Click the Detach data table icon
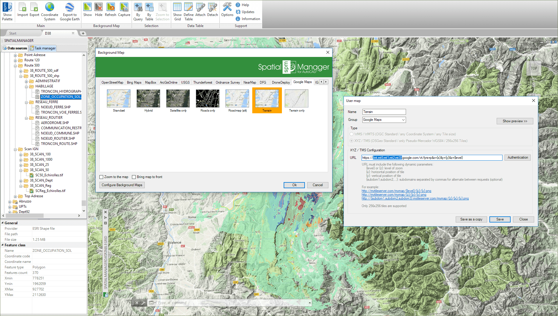This screenshot has height=316, width=558. (212, 10)
